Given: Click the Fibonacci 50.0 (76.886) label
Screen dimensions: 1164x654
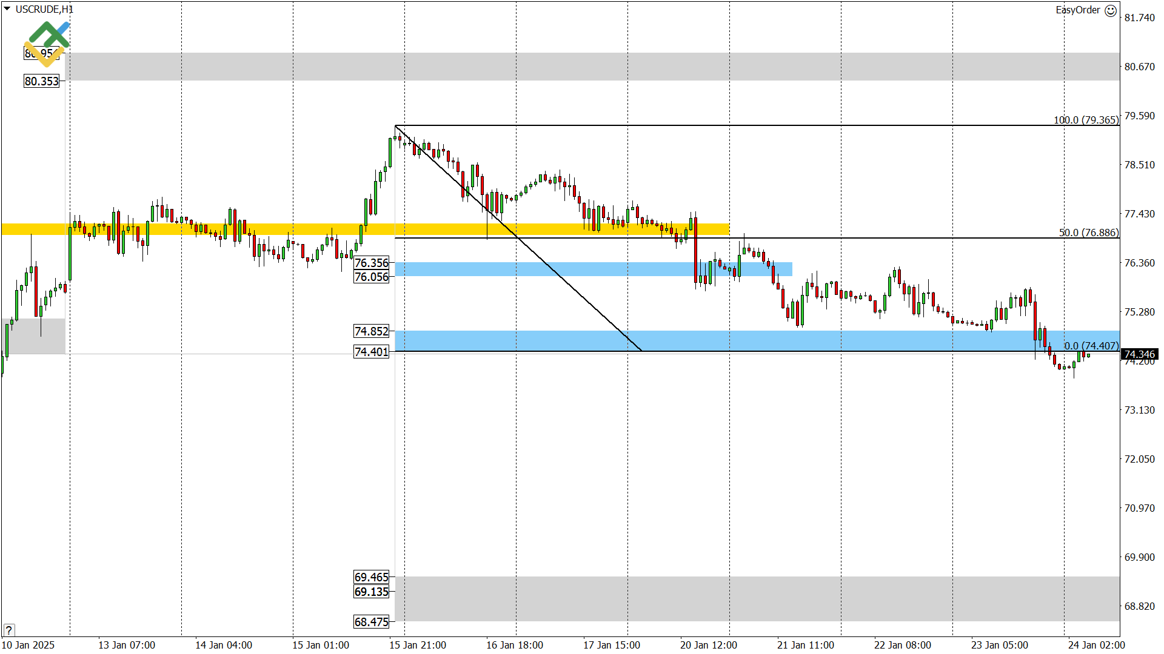Looking at the screenshot, I should click(x=1088, y=233).
